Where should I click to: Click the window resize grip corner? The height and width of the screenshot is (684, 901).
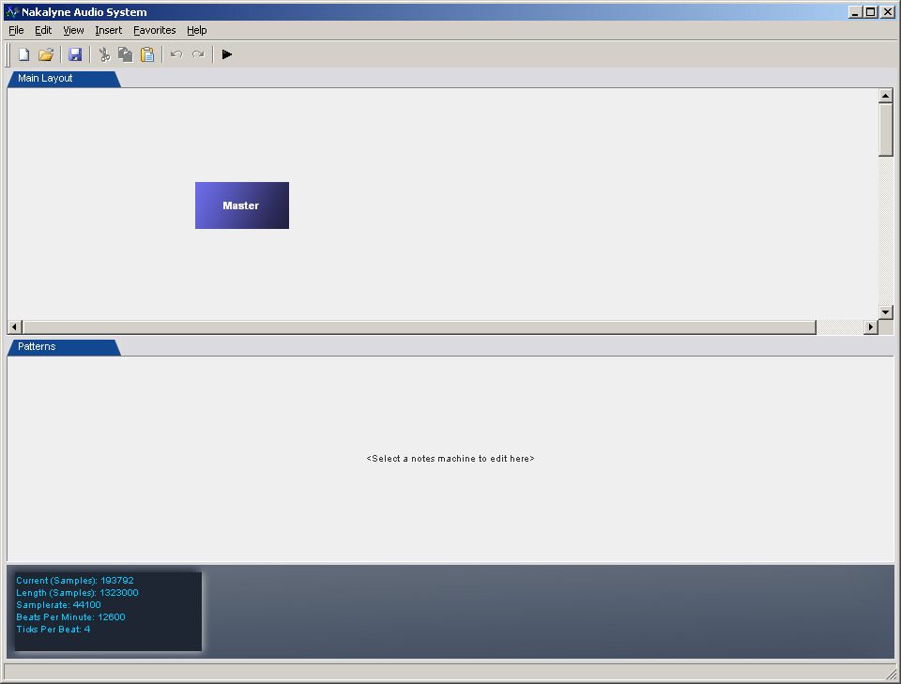(x=892, y=675)
